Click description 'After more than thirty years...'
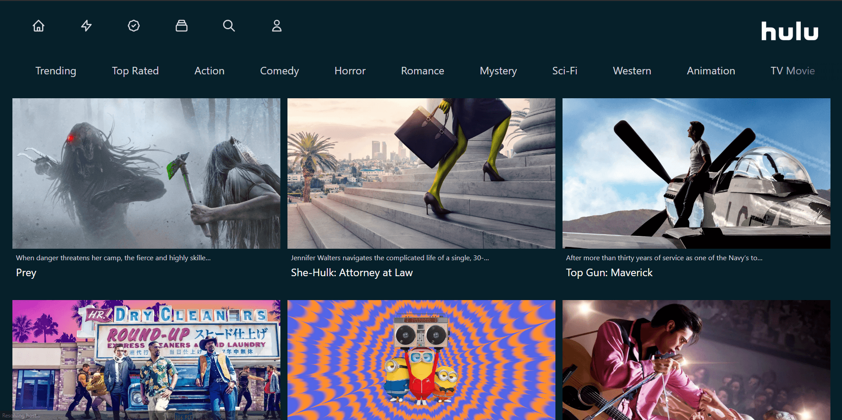 pyautogui.click(x=664, y=258)
